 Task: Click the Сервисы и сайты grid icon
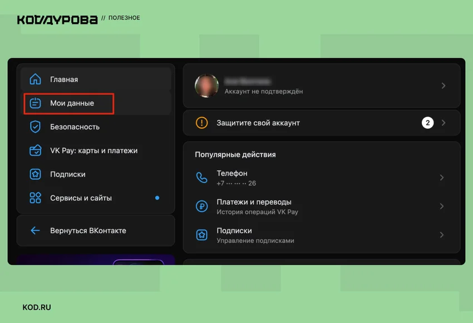coord(35,198)
